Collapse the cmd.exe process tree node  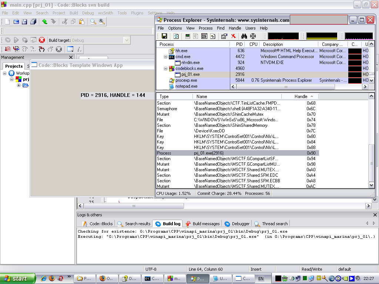(x=165, y=57)
